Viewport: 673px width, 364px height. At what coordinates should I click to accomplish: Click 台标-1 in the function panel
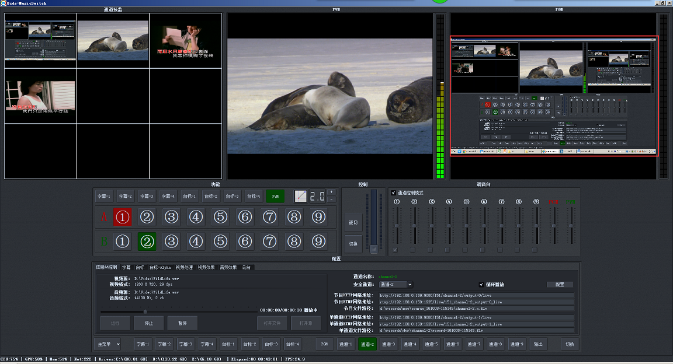coord(189,196)
